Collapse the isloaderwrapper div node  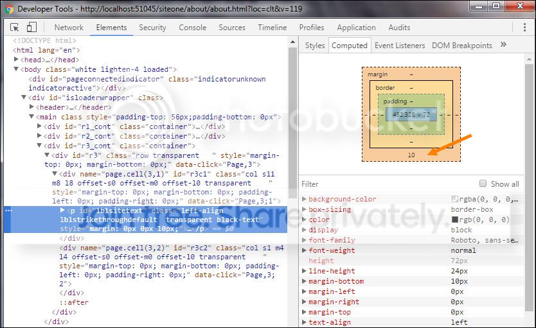(24, 98)
